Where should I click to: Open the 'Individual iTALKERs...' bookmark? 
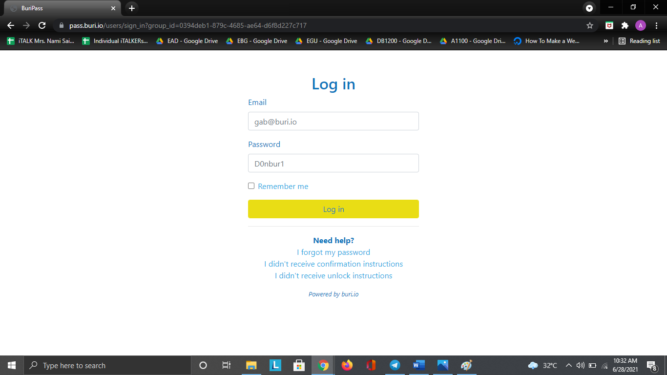point(115,41)
